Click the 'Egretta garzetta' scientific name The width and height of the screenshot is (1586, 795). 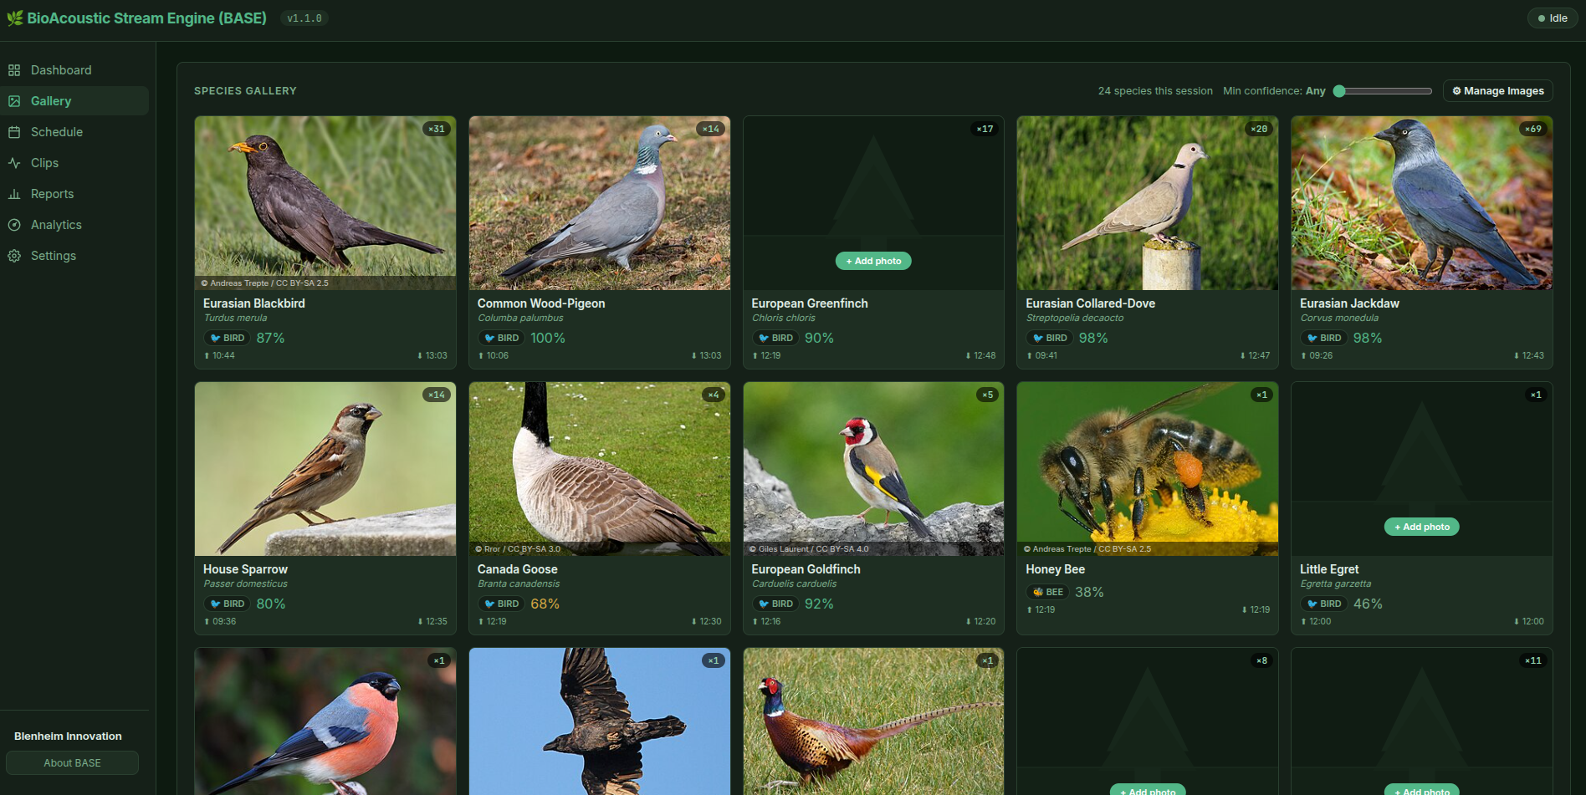tap(1336, 584)
